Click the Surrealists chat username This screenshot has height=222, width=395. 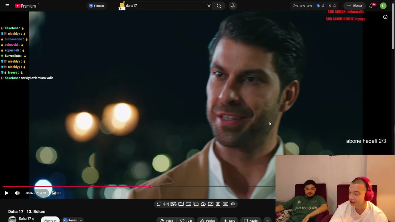click(x=13, y=56)
